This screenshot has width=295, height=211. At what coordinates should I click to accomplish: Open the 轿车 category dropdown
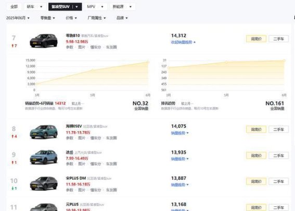pyautogui.click(x=34, y=7)
